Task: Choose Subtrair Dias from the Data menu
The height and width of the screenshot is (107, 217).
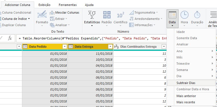Action: [191, 83]
